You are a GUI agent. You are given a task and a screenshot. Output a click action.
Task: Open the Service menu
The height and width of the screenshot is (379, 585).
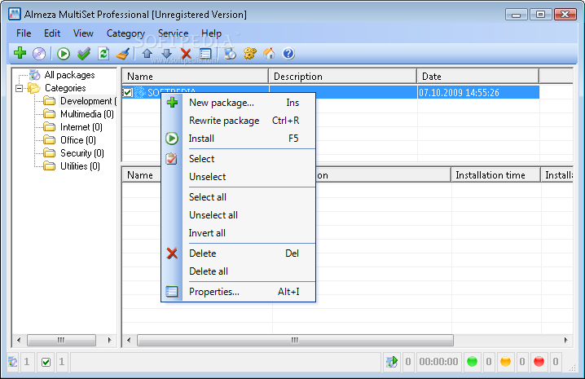click(173, 33)
